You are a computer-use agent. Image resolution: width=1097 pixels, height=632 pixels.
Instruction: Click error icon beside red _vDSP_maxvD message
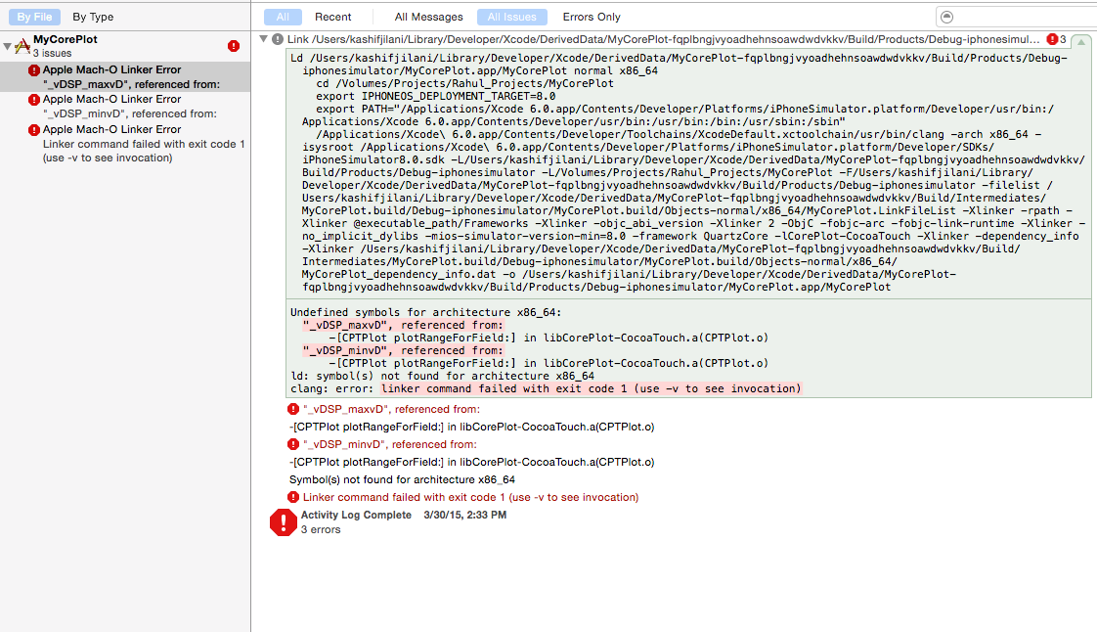293,409
